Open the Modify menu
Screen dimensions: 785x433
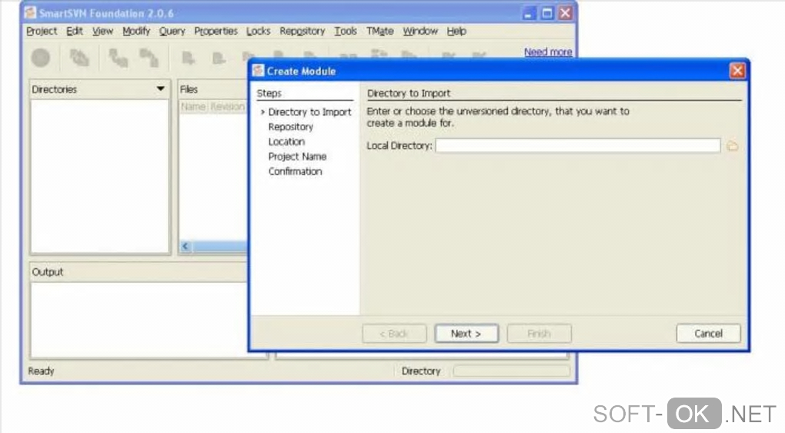(136, 31)
